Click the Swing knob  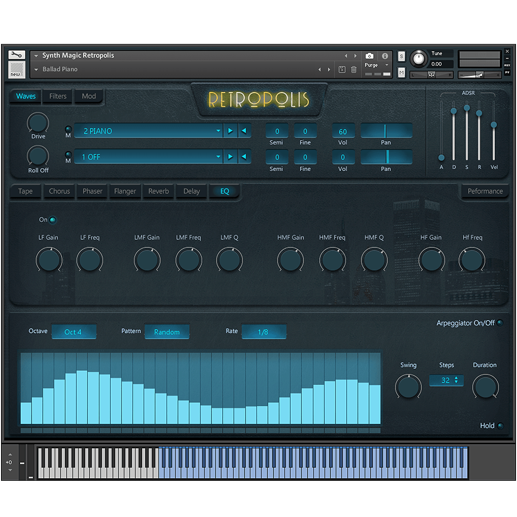coord(408,387)
